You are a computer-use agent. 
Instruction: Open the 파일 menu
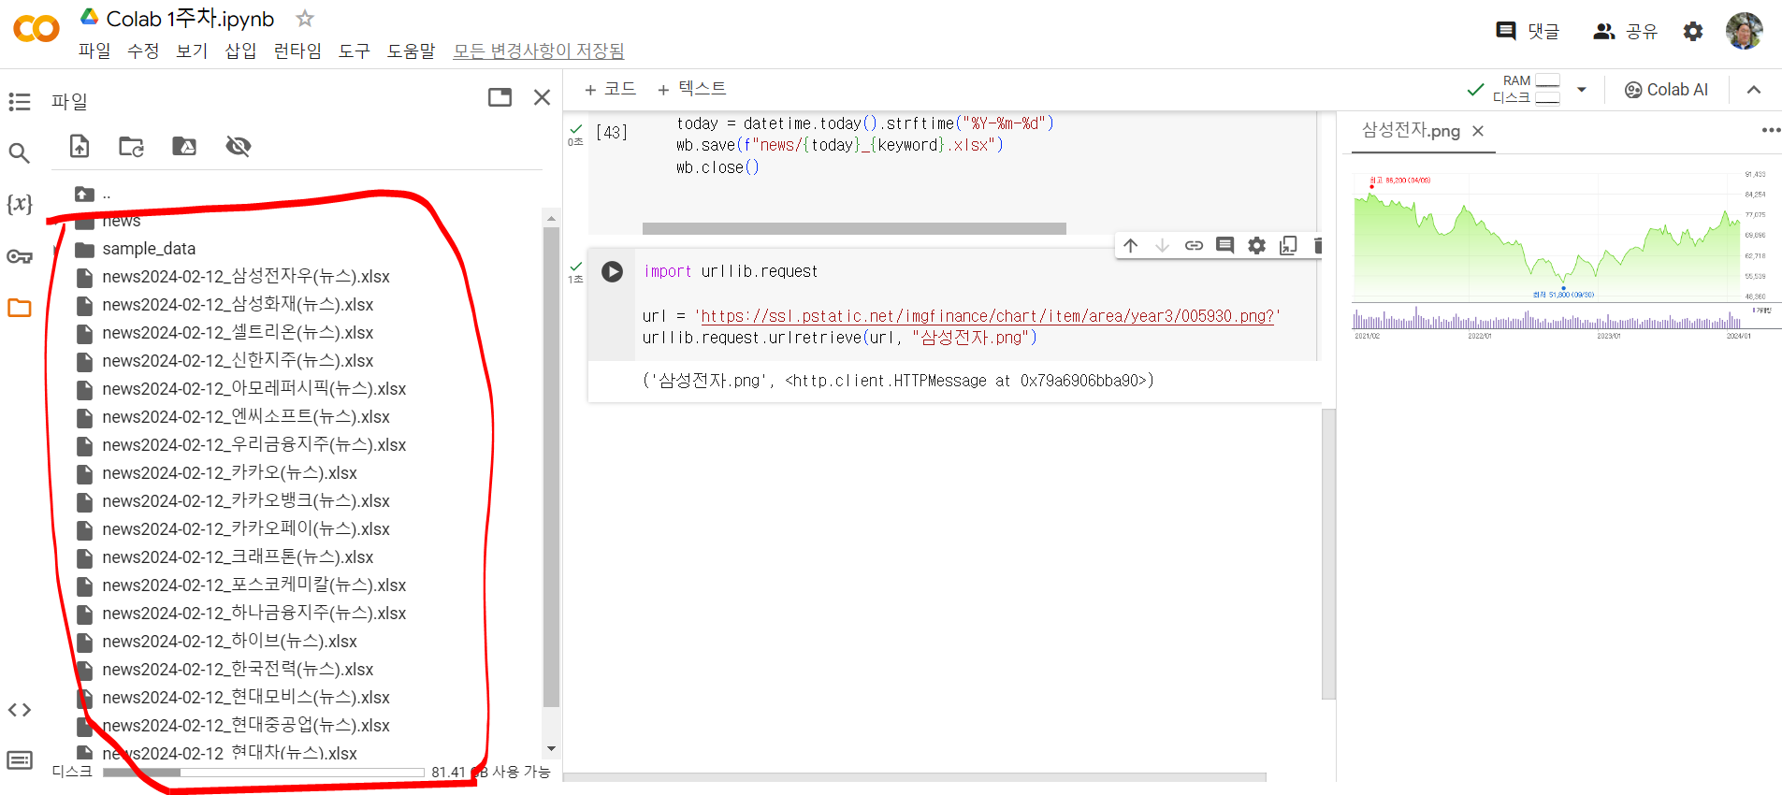point(94,51)
